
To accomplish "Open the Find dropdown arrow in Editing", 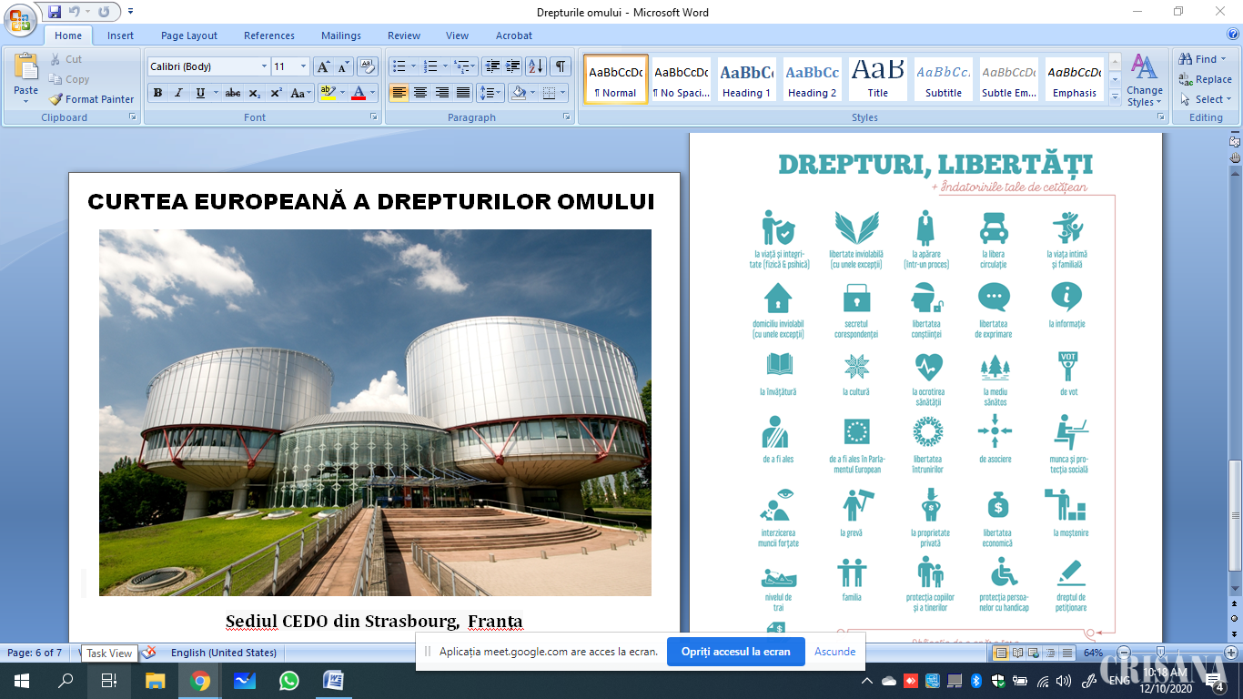I will point(1224,59).
